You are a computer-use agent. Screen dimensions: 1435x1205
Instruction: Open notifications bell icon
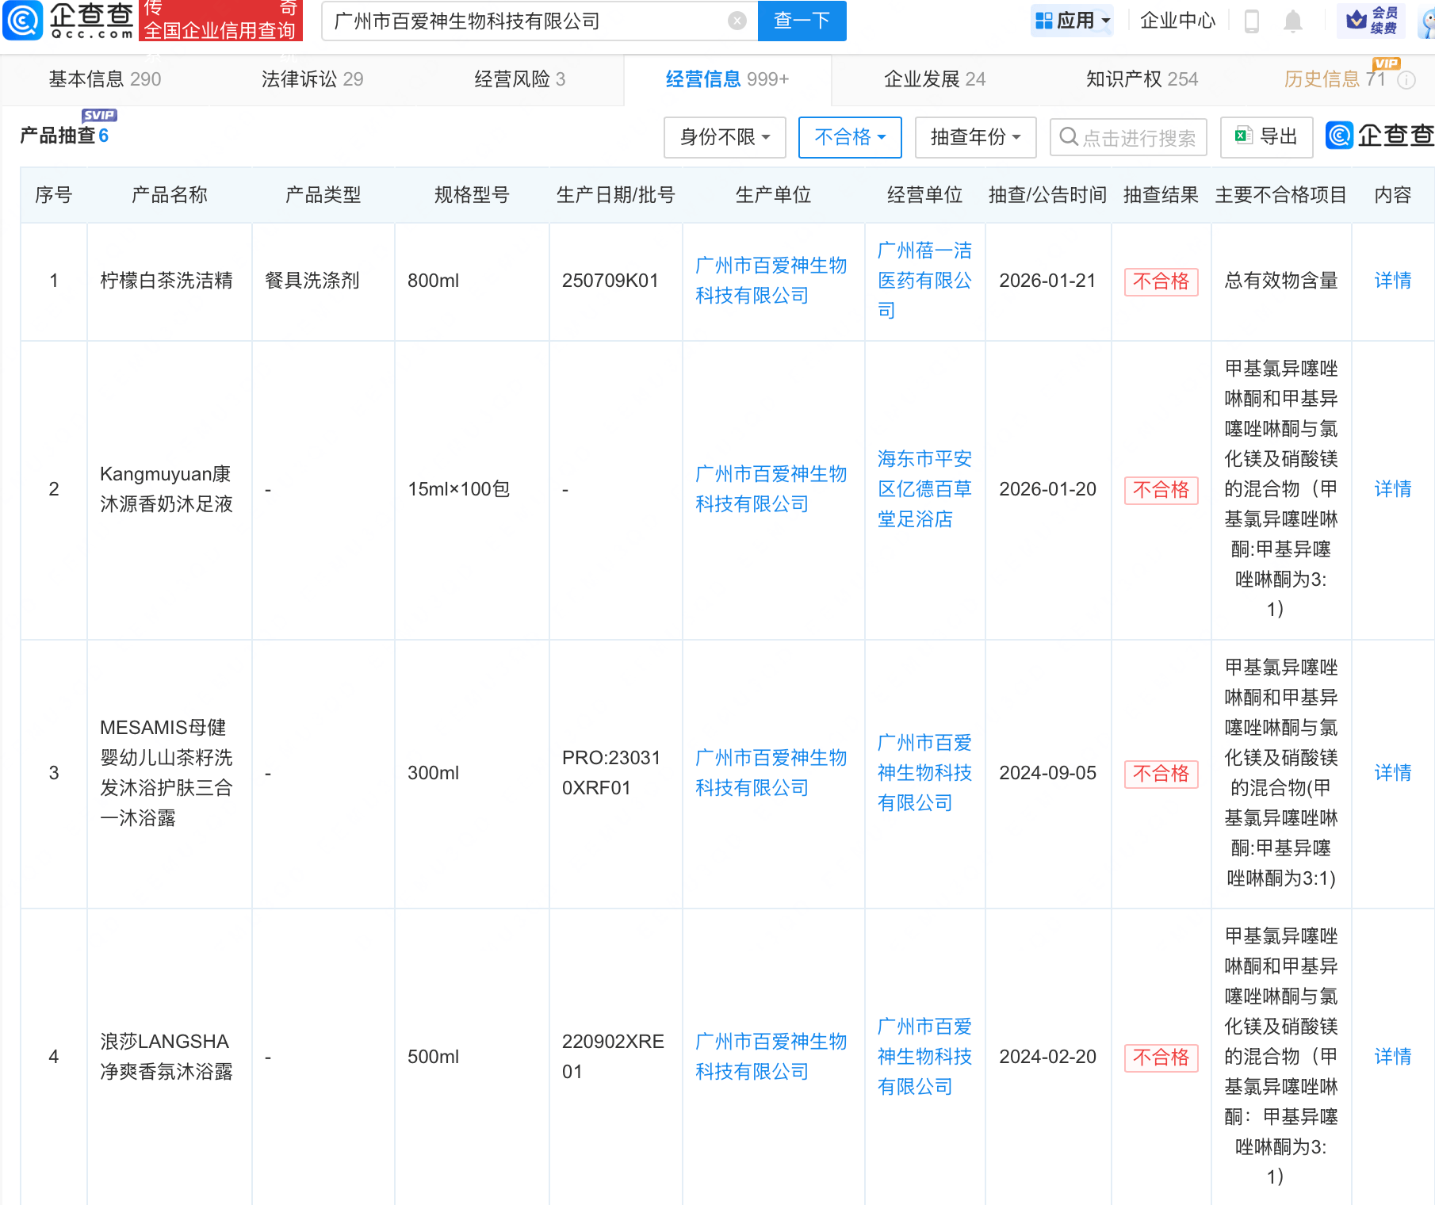pyautogui.click(x=1293, y=21)
